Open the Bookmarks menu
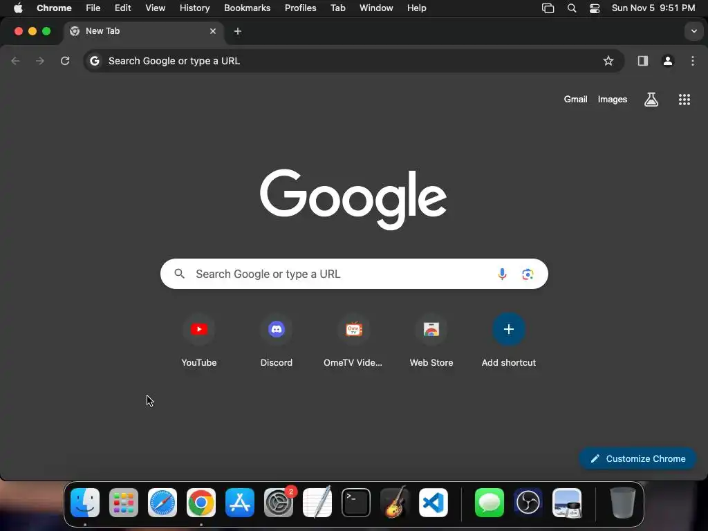Image resolution: width=708 pixels, height=531 pixels. click(x=247, y=8)
